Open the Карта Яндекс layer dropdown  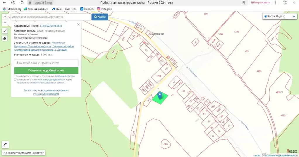[x=280, y=16]
